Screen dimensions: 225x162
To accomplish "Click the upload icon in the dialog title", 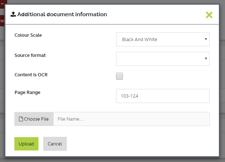I will coord(13,14).
